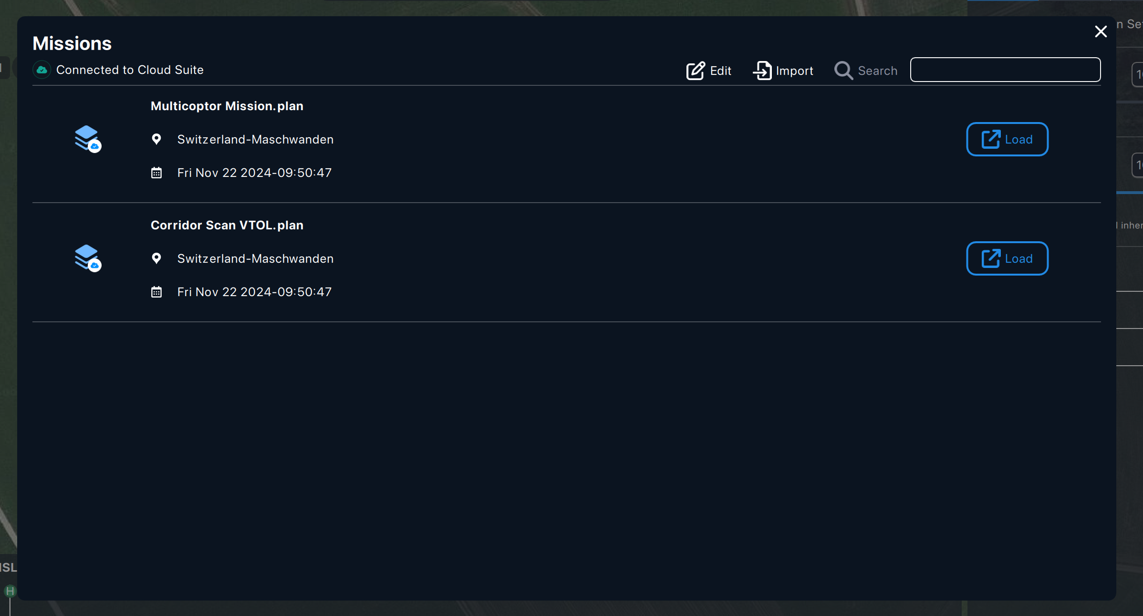Click the Search magnifier icon
The width and height of the screenshot is (1143, 616).
843,71
